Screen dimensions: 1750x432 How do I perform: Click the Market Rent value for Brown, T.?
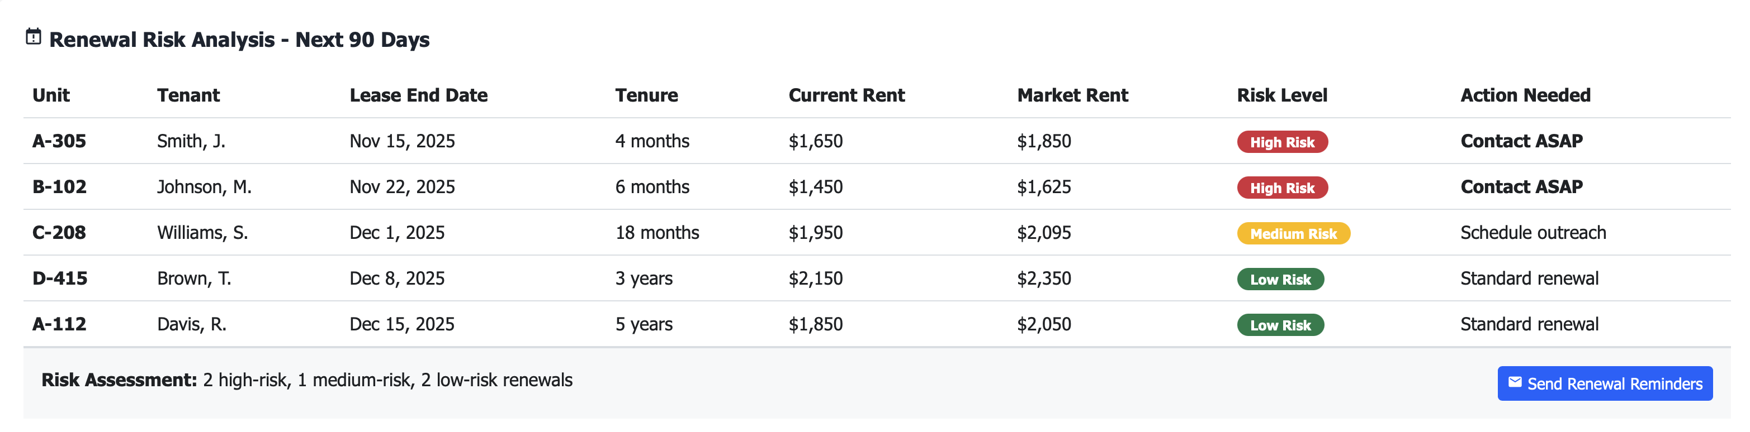(x=1044, y=279)
